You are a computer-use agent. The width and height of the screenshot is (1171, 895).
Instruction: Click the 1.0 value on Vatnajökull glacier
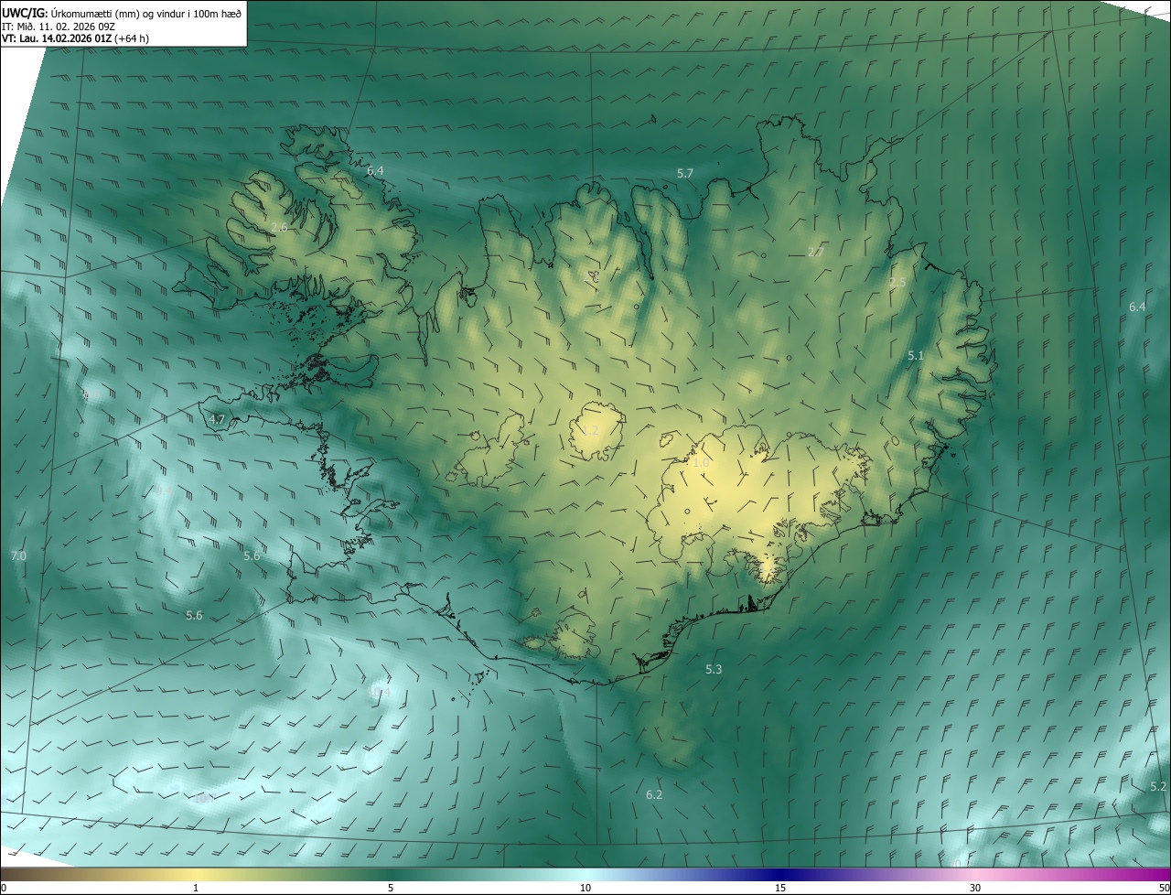point(701,463)
